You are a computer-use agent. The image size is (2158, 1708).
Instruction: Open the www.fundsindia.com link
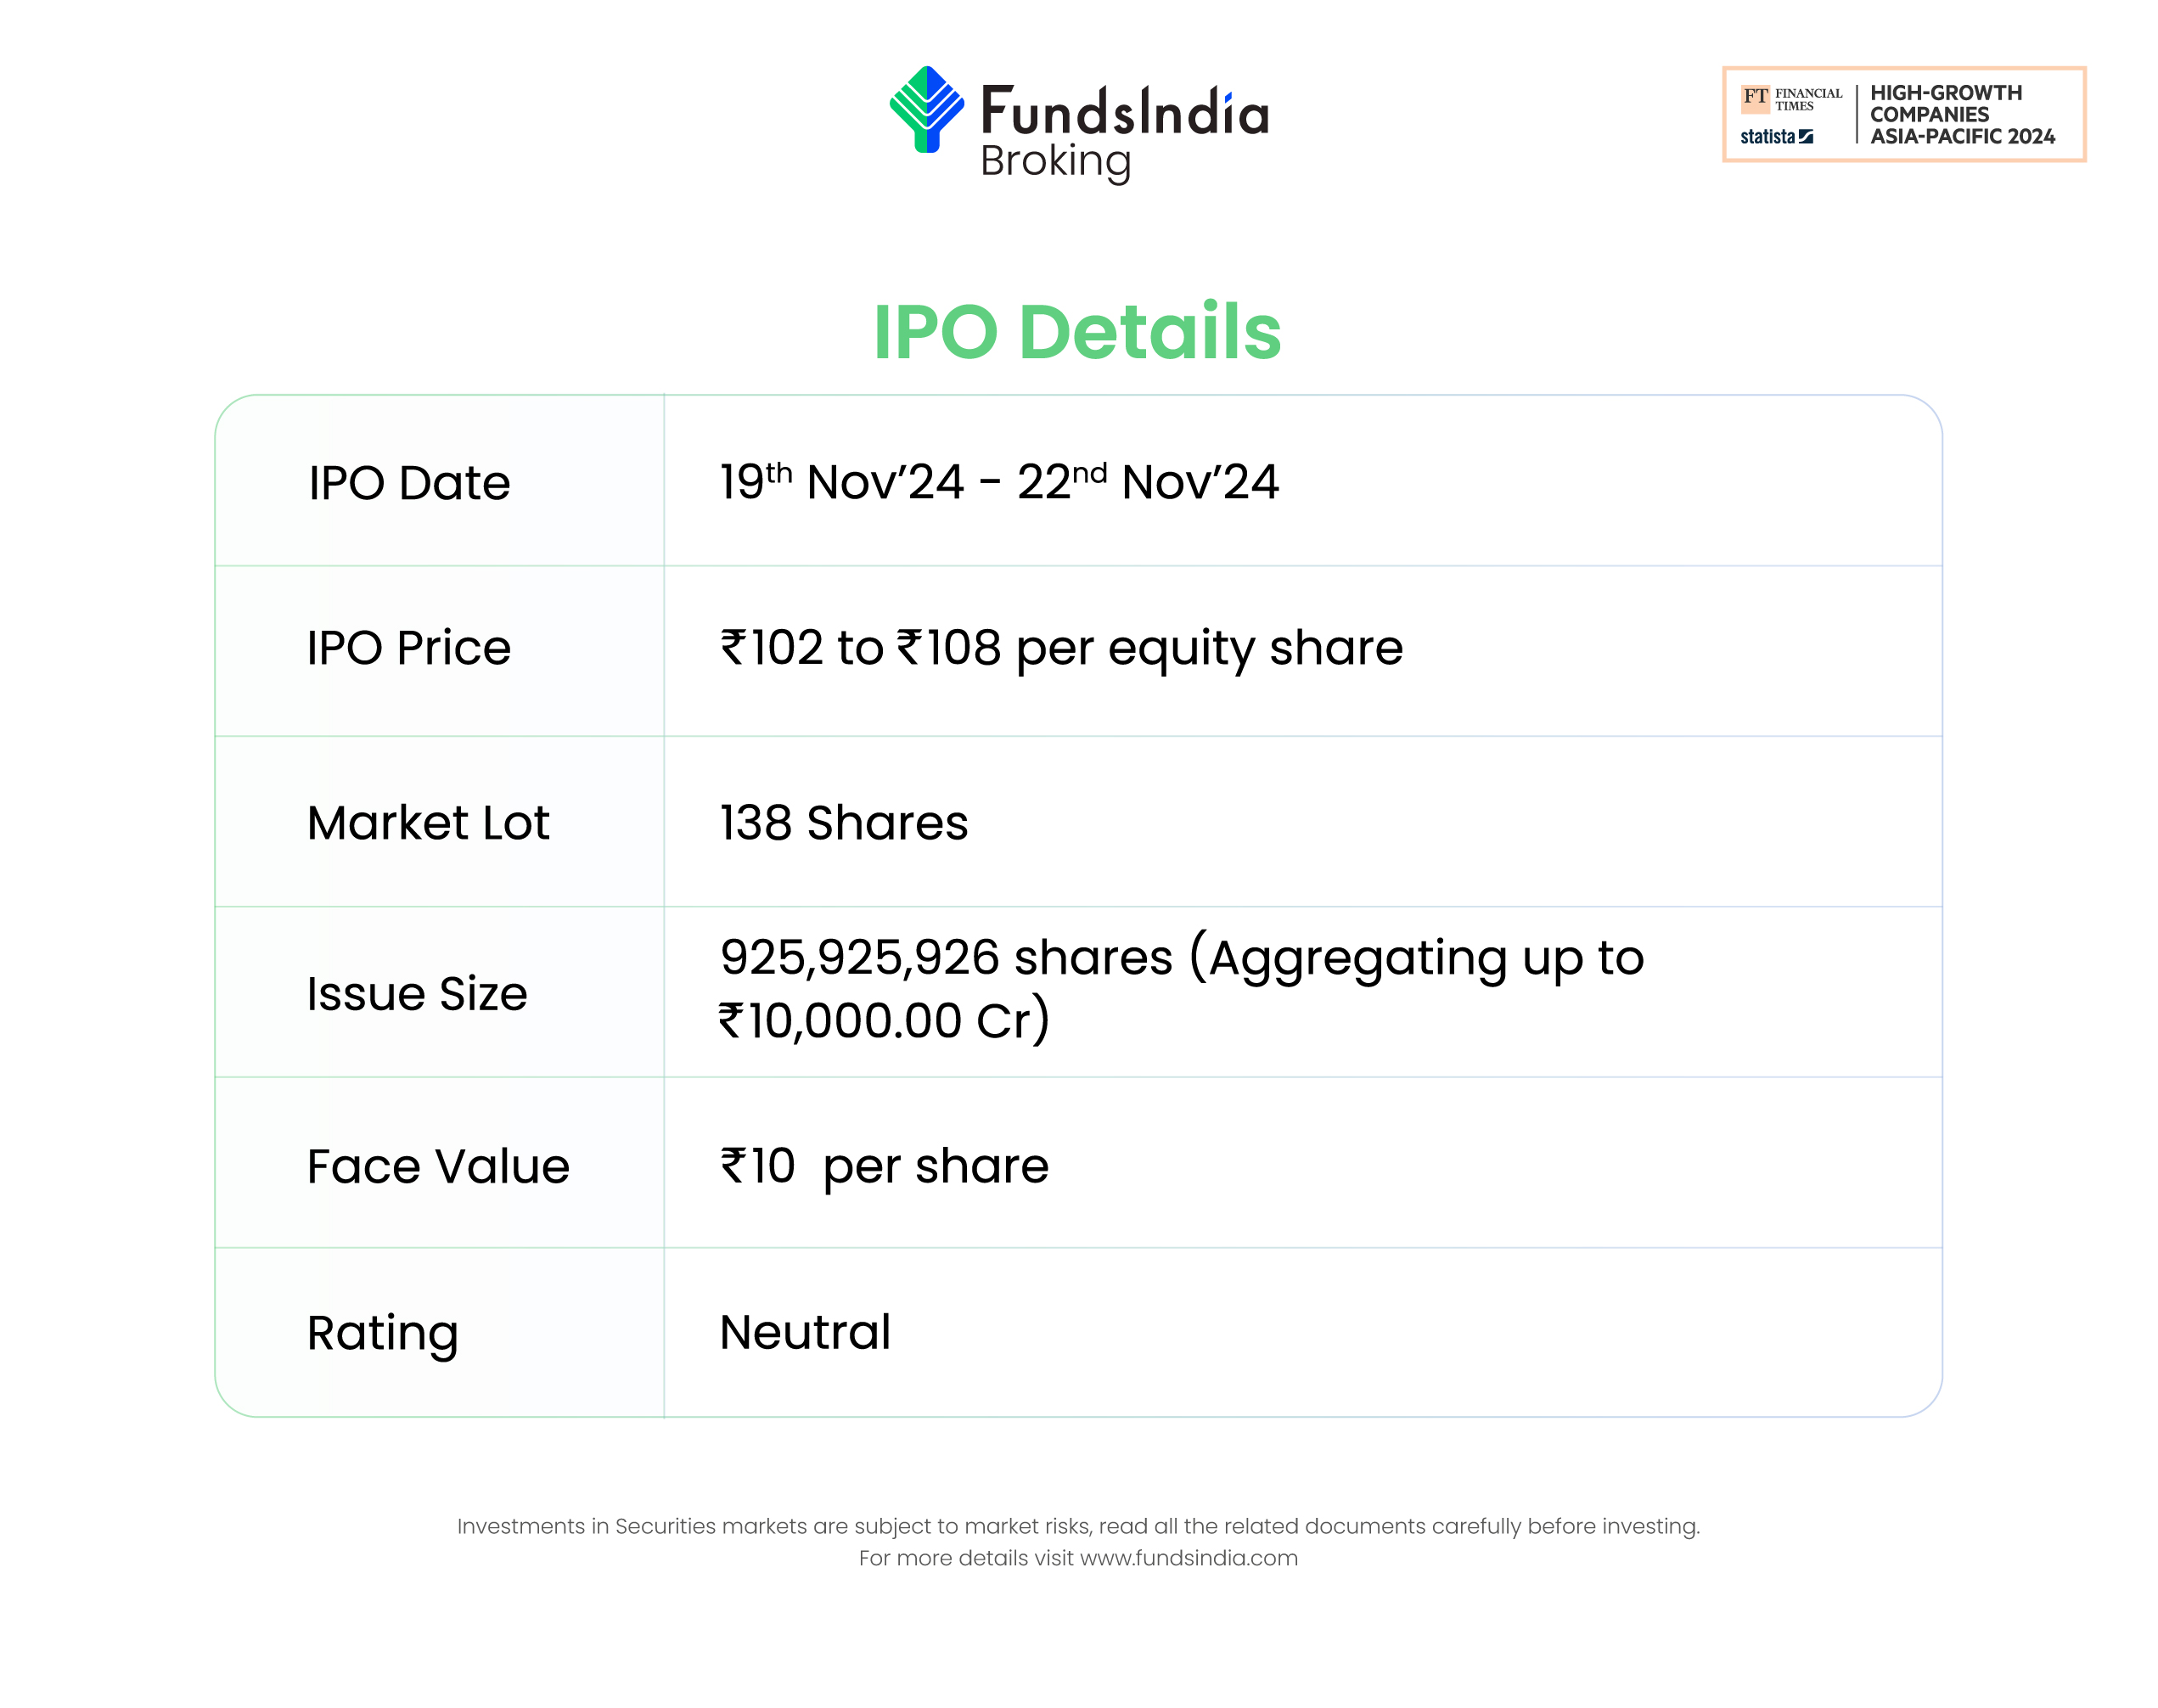pyautogui.click(x=1188, y=1558)
